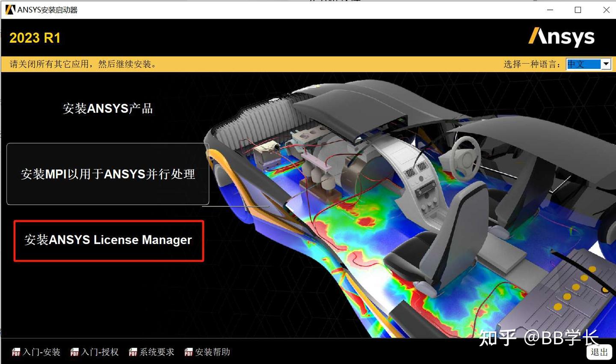Click the yellow warning message bar
Viewport: 616px width, 364px height.
(81, 64)
